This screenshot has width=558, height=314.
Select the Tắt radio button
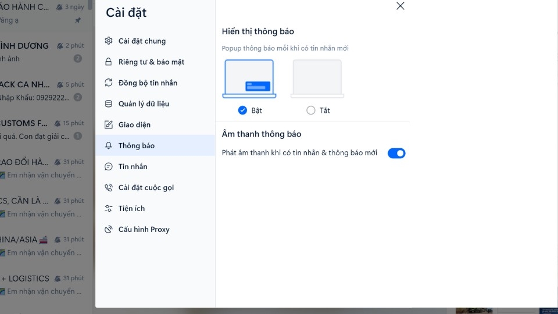tap(310, 110)
